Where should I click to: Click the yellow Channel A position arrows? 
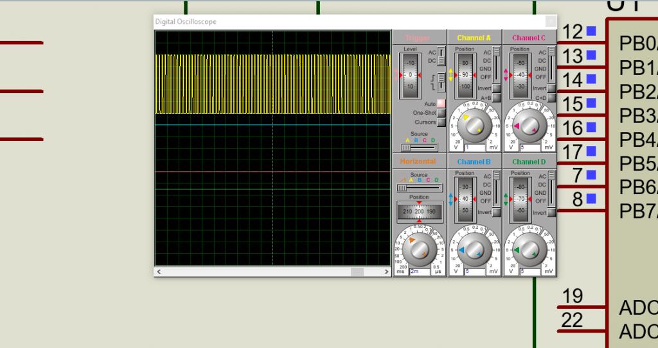coord(450,75)
